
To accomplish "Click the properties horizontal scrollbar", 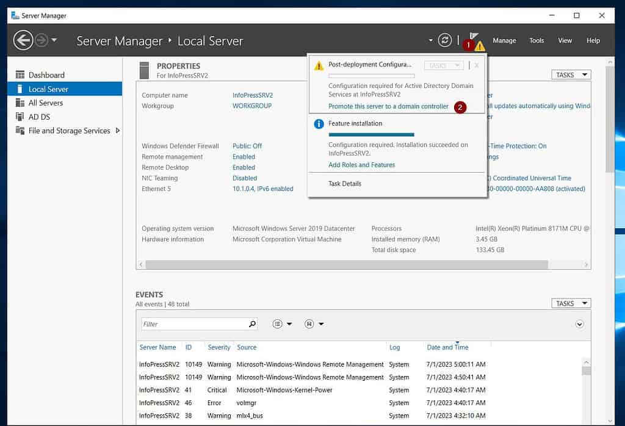I will 347,265.
